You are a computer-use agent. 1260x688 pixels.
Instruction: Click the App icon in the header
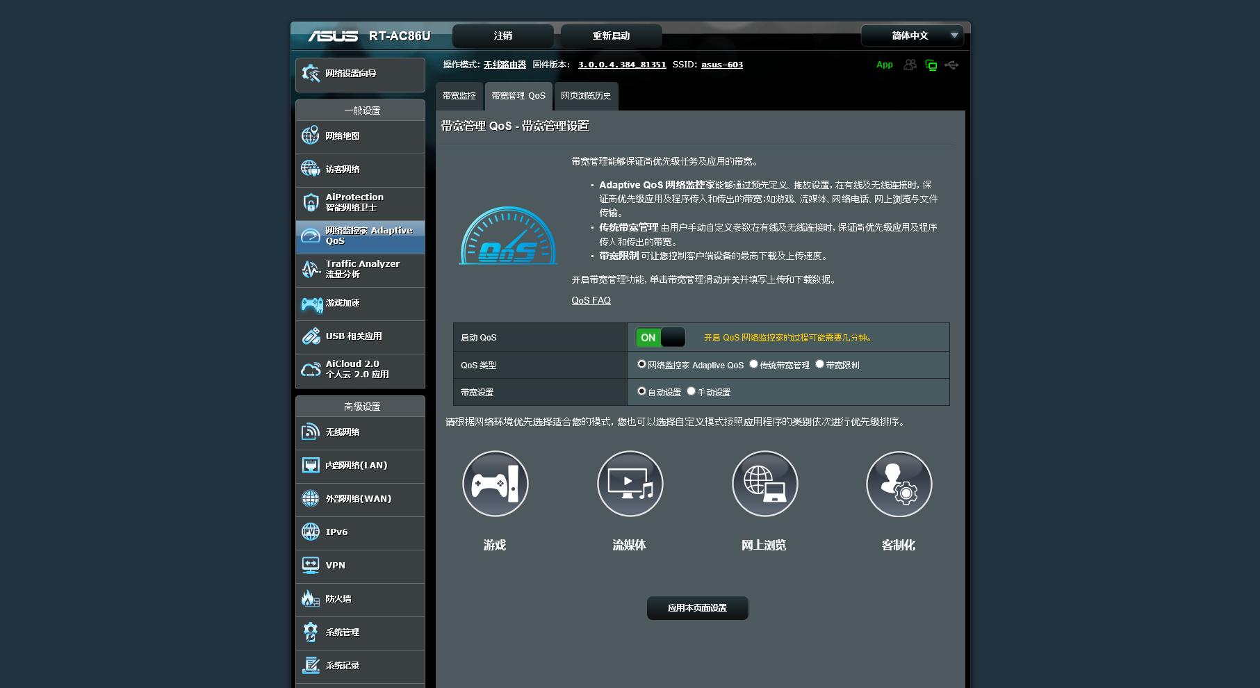(884, 64)
